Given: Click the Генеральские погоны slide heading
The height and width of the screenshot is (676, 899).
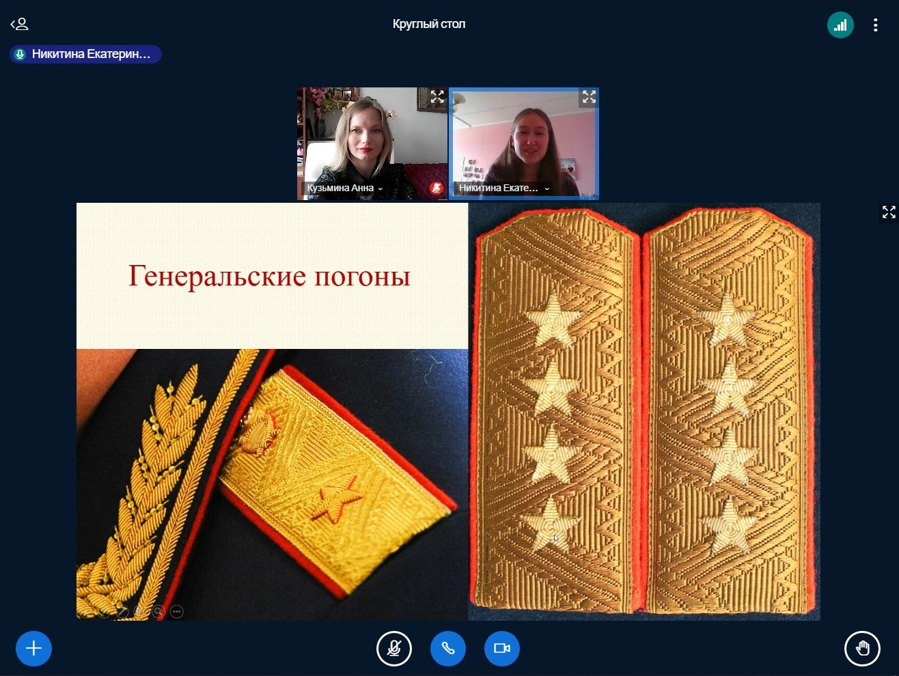Looking at the screenshot, I should (x=269, y=276).
